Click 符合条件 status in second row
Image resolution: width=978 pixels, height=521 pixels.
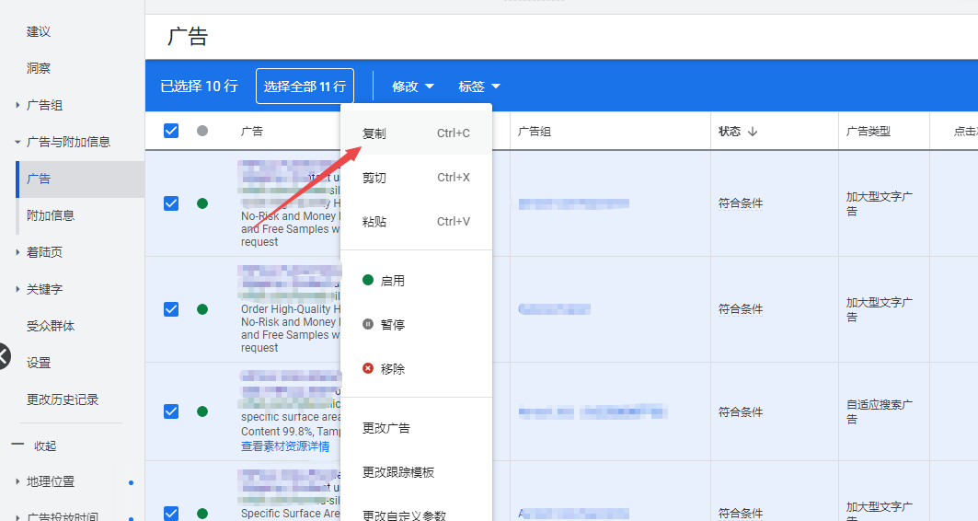click(x=741, y=309)
